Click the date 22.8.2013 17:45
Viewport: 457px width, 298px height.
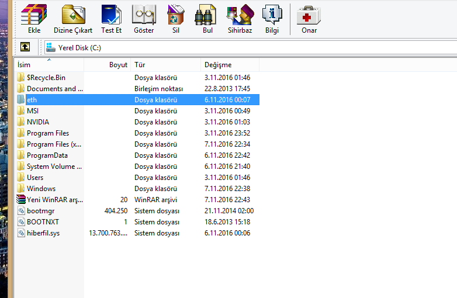227,89
